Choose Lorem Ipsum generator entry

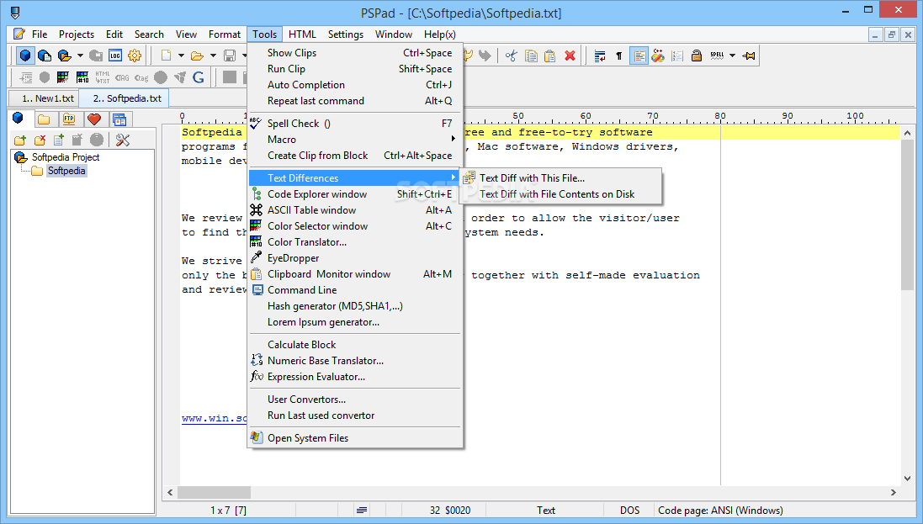pos(356,322)
